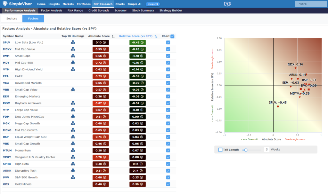The height and width of the screenshot is (194, 328).
Task: Switch to the Sectors tab
Action: [x=12, y=18]
